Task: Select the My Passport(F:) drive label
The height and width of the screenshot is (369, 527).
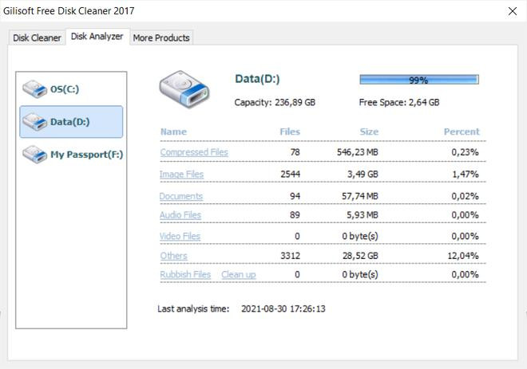Action: click(x=86, y=155)
